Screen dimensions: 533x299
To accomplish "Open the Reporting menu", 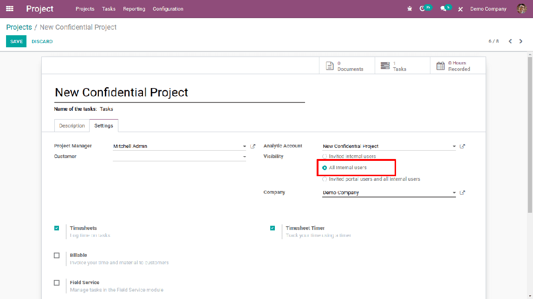I will point(134,9).
